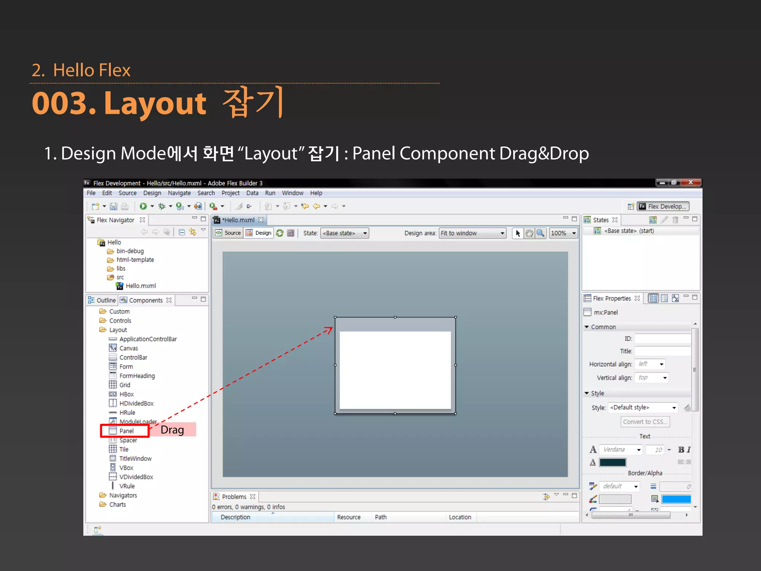Open the File menu
This screenshot has width=761, height=571.
coord(91,193)
